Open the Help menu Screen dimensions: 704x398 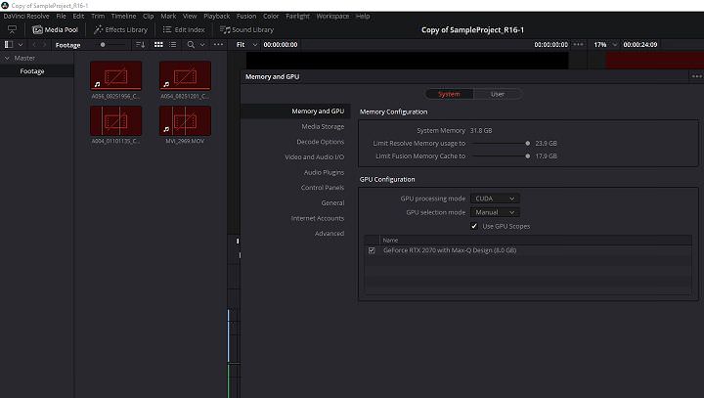coord(363,17)
